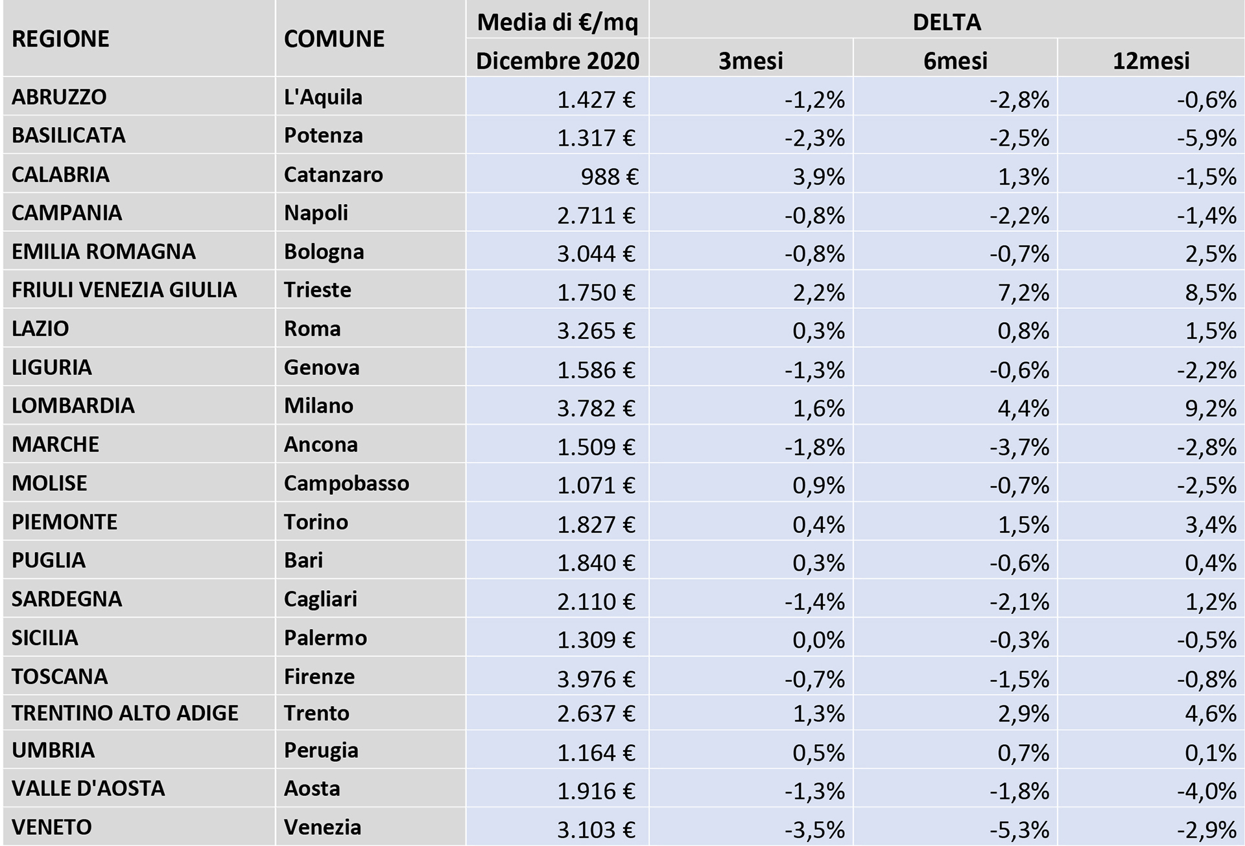Click the TRENTINO ALTO ADIGE cell
The height and width of the screenshot is (846, 1245).
click(124, 713)
